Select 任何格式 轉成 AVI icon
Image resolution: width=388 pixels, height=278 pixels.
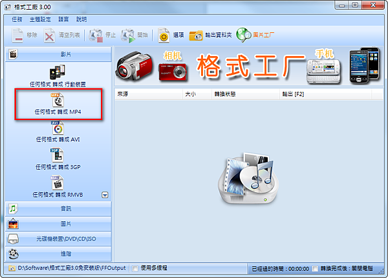click(58, 128)
